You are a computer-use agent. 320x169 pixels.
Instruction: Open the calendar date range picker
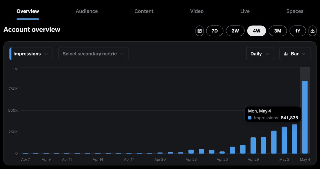pos(199,31)
